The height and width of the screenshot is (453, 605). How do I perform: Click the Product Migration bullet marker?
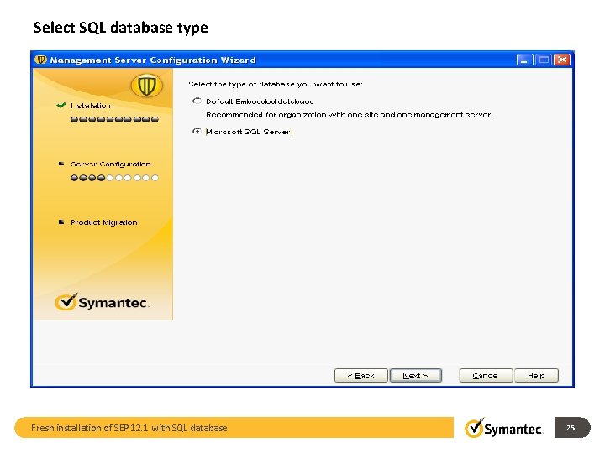click(x=61, y=221)
